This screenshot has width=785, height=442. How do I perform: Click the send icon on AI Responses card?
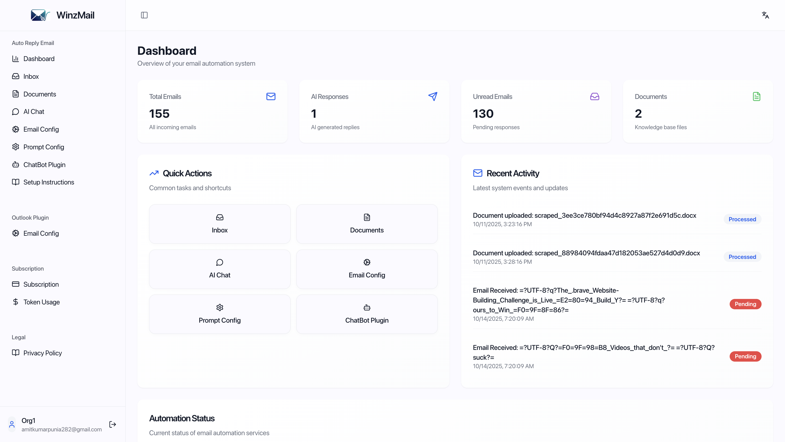(x=433, y=96)
